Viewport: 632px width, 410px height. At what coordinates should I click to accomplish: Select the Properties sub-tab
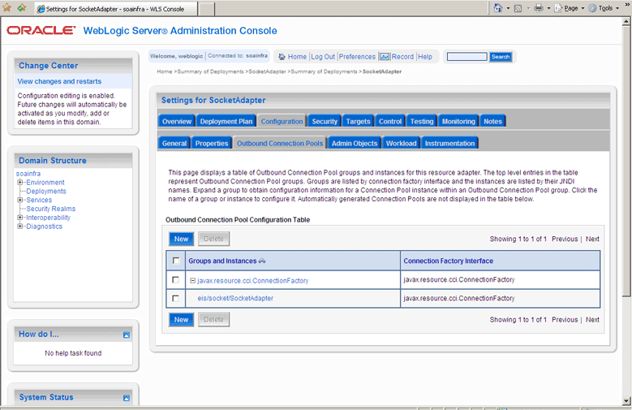click(x=212, y=143)
